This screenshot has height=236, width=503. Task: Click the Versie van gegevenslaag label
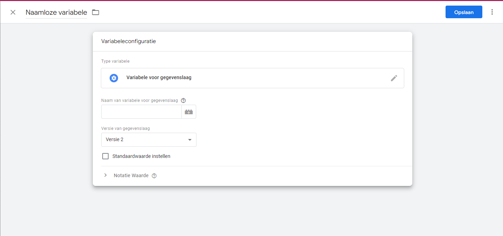pyautogui.click(x=125, y=129)
